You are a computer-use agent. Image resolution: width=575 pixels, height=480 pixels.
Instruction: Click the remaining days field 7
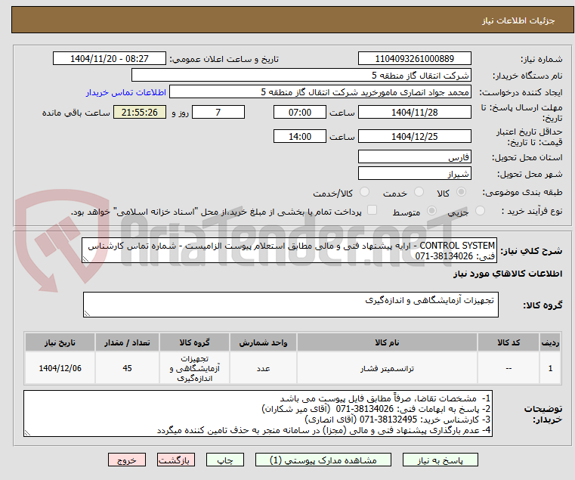pos(218,113)
